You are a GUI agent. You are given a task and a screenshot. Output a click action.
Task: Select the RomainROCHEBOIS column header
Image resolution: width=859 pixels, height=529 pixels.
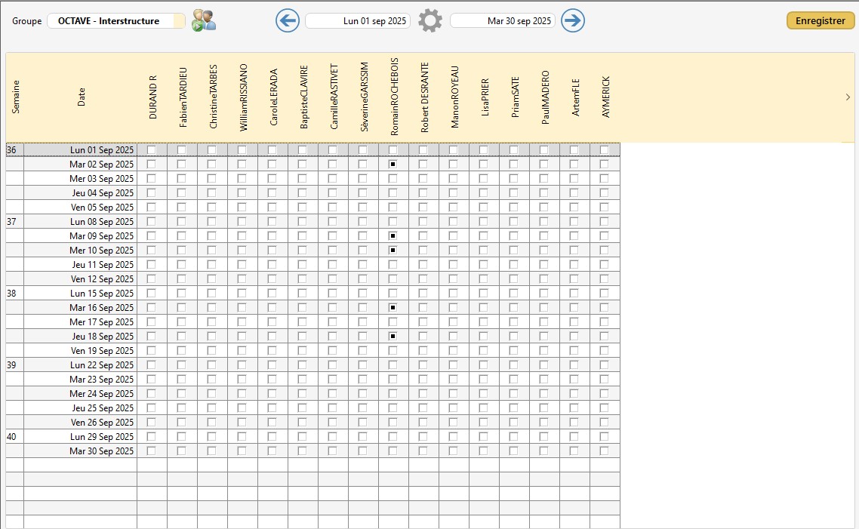tap(394, 97)
